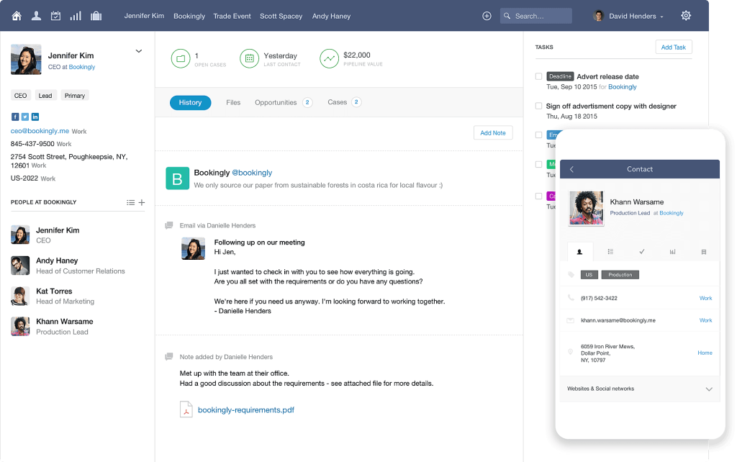The height and width of the screenshot is (462, 737).
Task: Expand Jennifer Kim contact options chevron
Action: point(139,51)
